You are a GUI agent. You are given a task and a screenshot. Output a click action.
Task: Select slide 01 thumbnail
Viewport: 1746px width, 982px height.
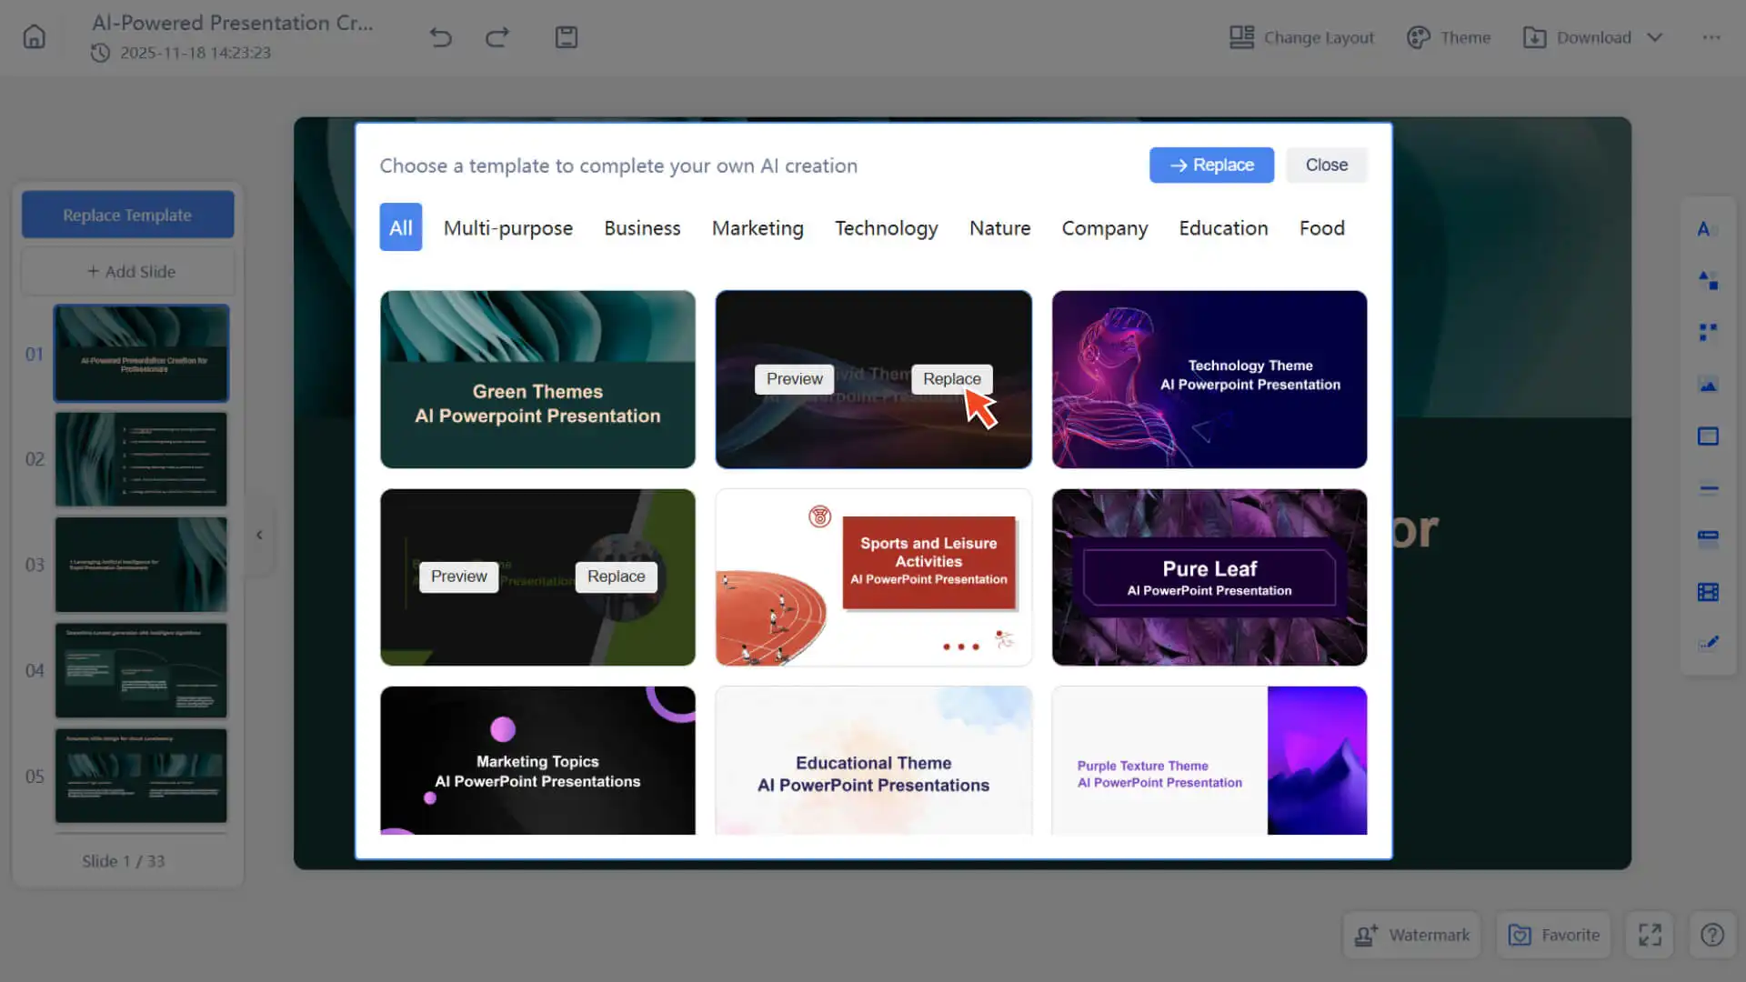141,354
